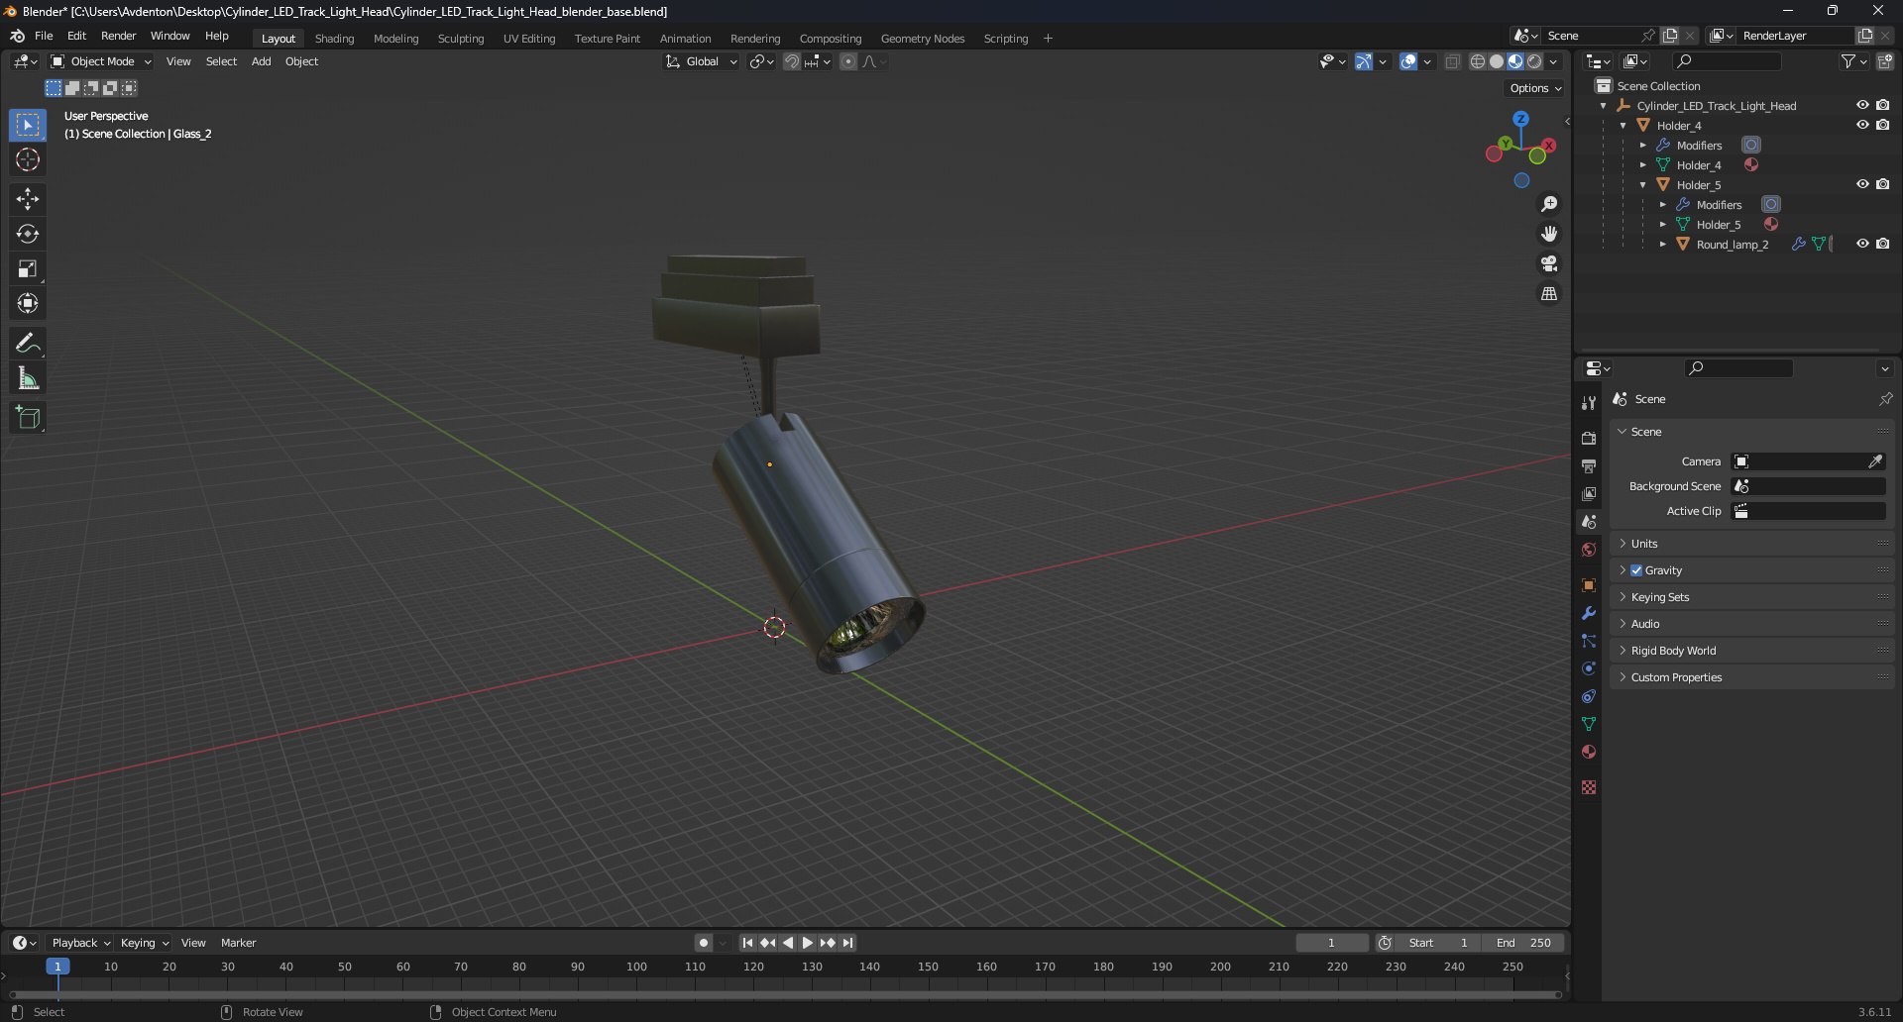Select the Move tool
Viewport: 1903px width, 1022px height.
(x=28, y=199)
